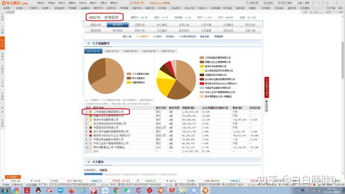Click legend swatch for 江苏恒瑞医药集团有限公司
The height and width of the screenshot is (194, 345).
coord(202,57)
